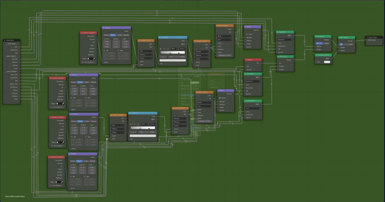
Task: Collapse the Transparent BSDF node
Action: pyautogui.click(x=317, y=55)
